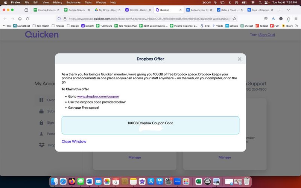Go to the Firefox home page
The width and height of the screenshot is (301, 188).
[20, 18]
